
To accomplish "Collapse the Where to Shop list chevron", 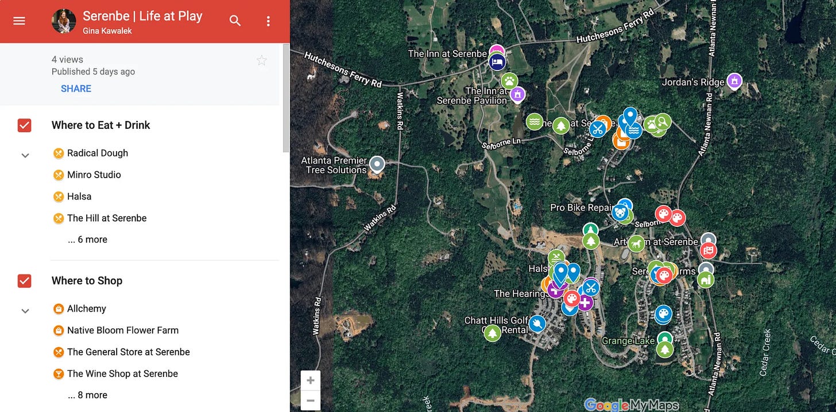I will [25, 311].
